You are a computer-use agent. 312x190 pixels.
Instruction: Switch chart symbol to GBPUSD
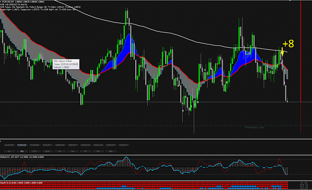(x=60, y=145)
